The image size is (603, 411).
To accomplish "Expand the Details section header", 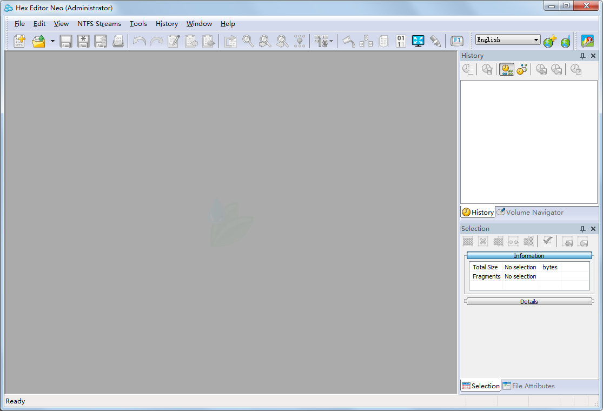I will coord(529,301).
